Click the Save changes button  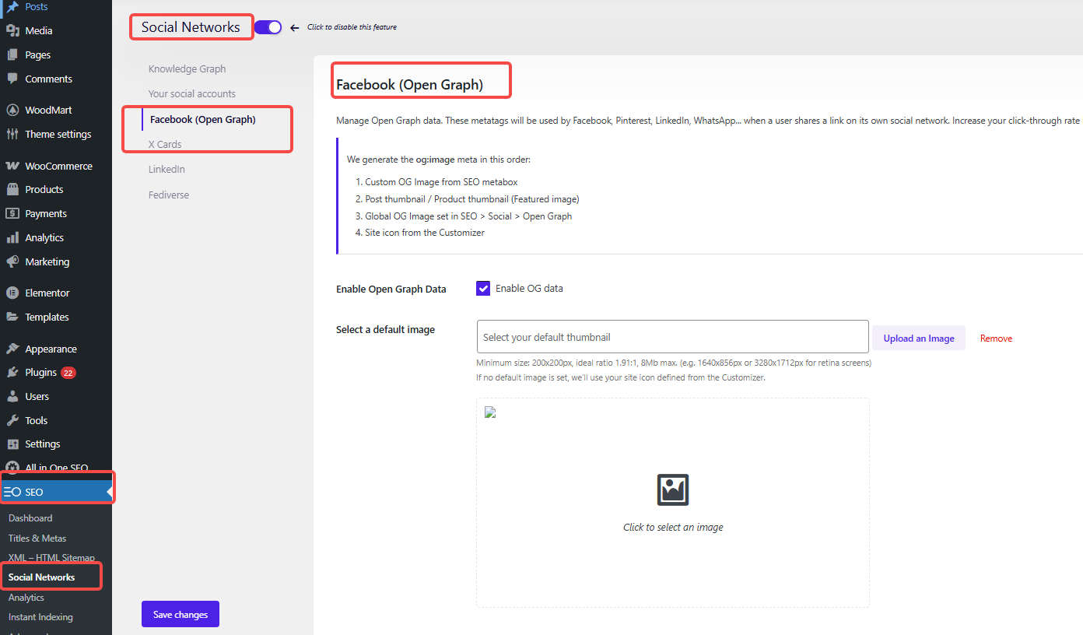tap(180, 615)
